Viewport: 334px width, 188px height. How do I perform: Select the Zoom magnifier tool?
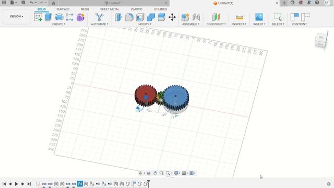161,173
